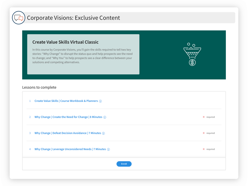Go to Leverage Unconsidered Needs lesson
This screenshot has height=186, width=248.
70,149
